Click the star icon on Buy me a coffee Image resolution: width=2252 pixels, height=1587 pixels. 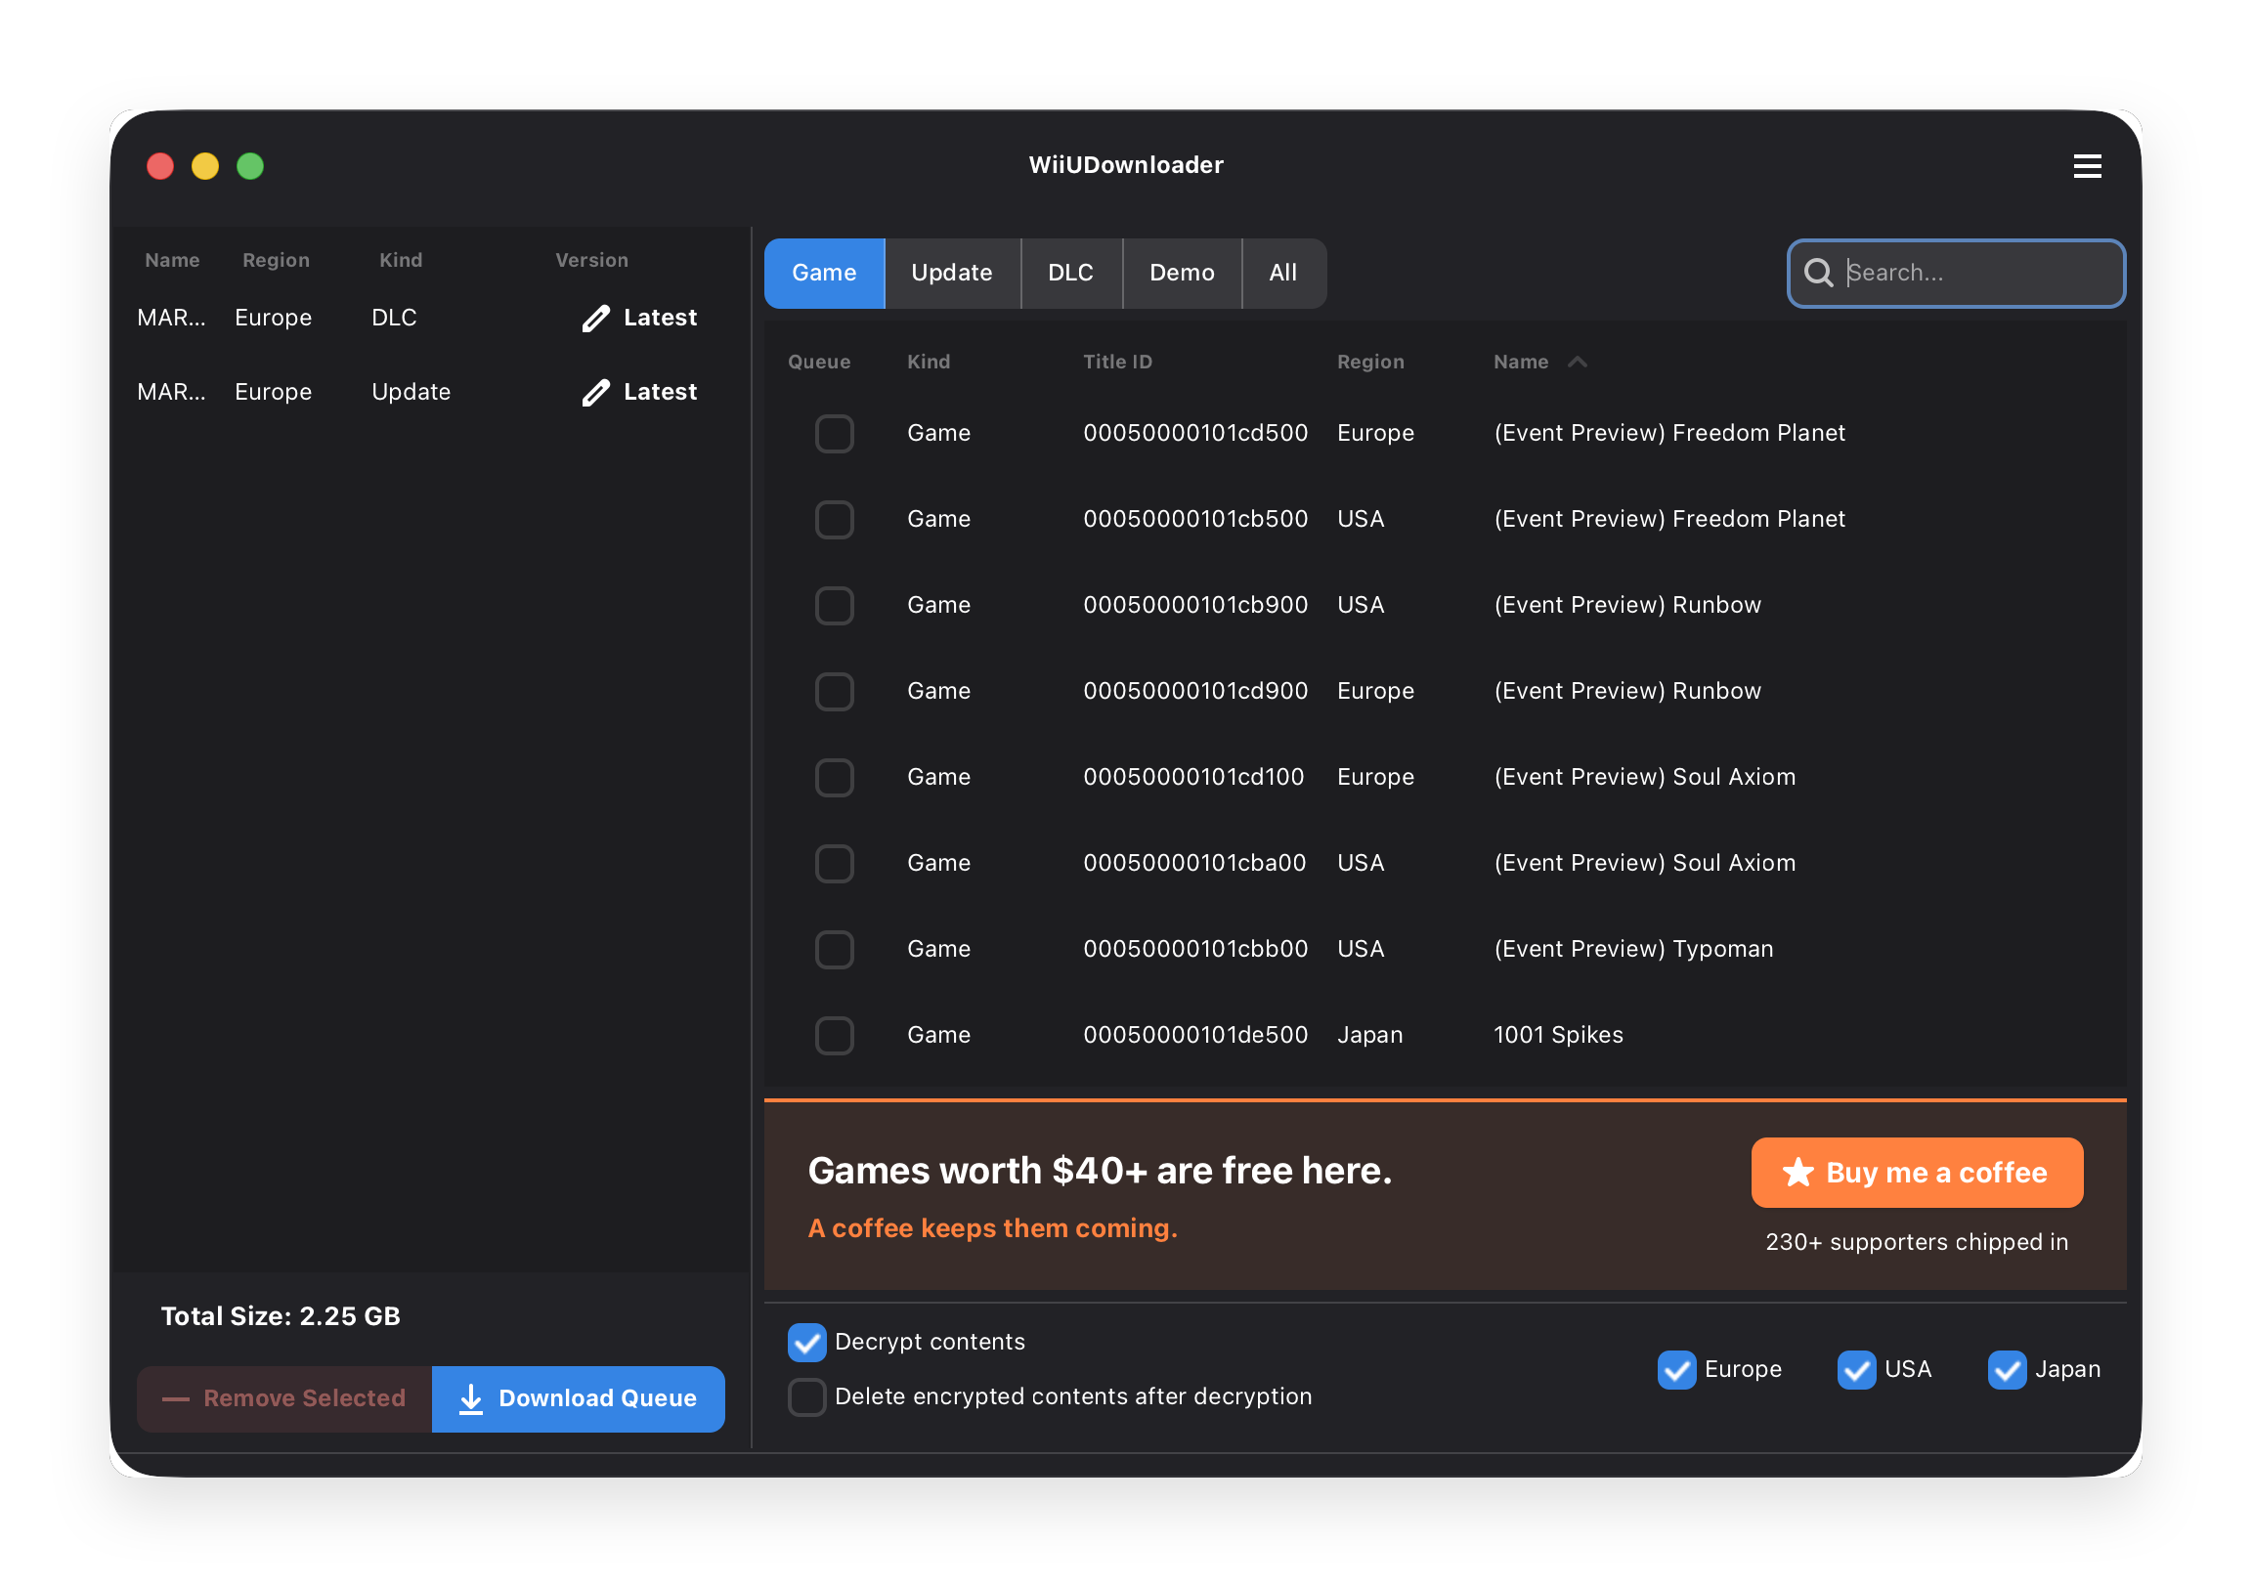pyautogui.click(x=1797, y=1172)
